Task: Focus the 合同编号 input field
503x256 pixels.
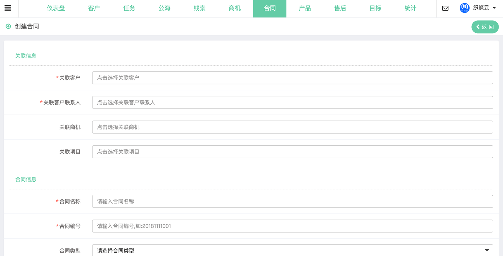Action: (292, 226)
